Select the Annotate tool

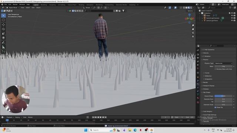(3, 43)
